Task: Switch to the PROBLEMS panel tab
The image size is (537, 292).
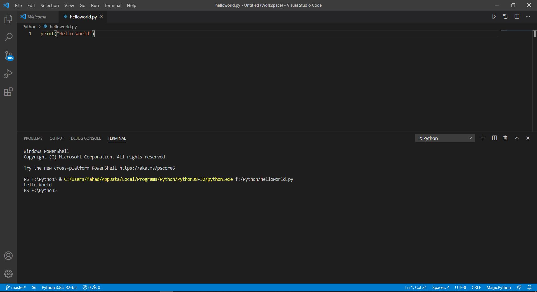Action: click(x=33, y=138)
